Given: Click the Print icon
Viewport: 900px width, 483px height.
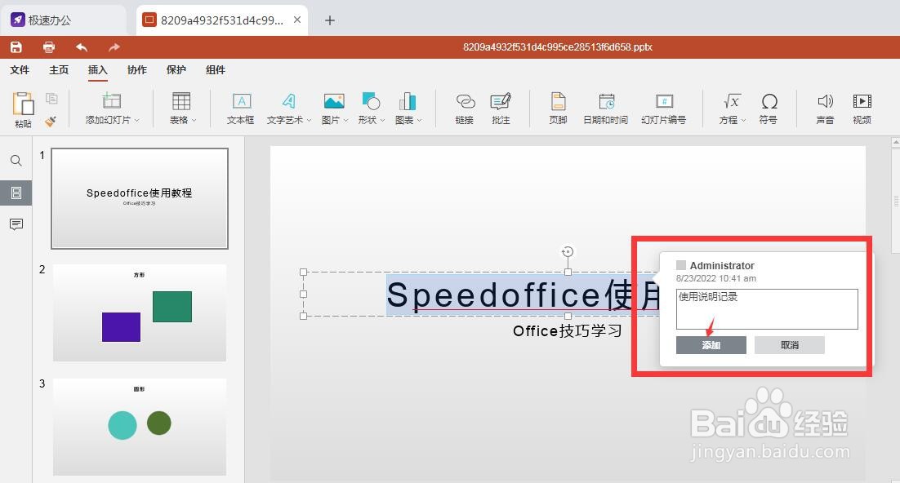Looking at the screenshot, I should click(x=49, y=47).
